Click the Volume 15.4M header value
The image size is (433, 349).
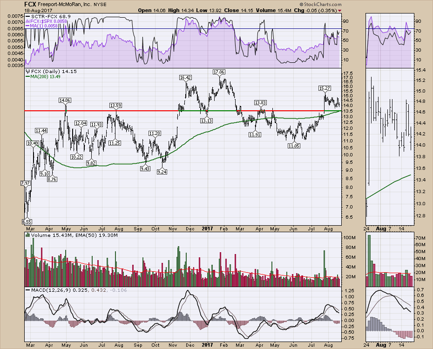[273, 11]
